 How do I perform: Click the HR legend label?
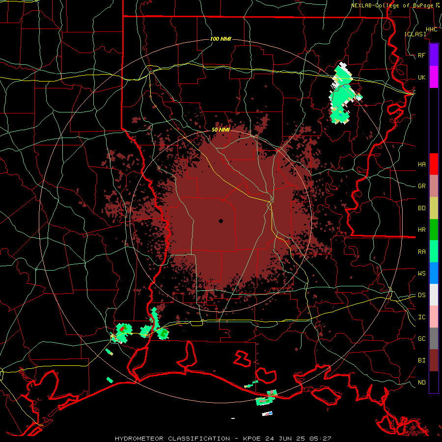pyautogui.click(x=422, y=230)
